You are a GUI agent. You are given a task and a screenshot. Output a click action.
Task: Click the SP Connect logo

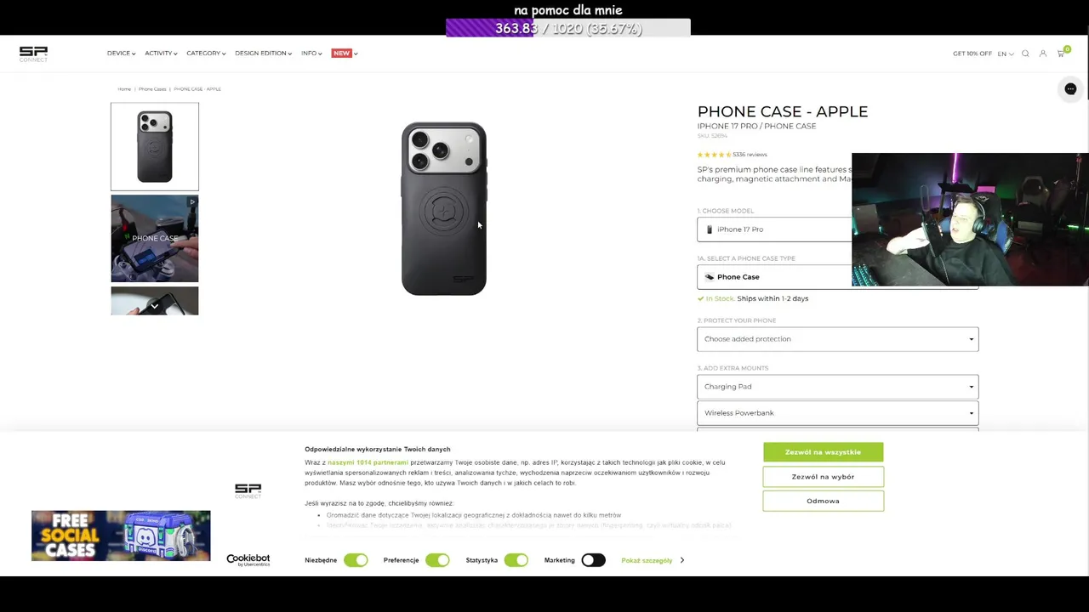33,54
